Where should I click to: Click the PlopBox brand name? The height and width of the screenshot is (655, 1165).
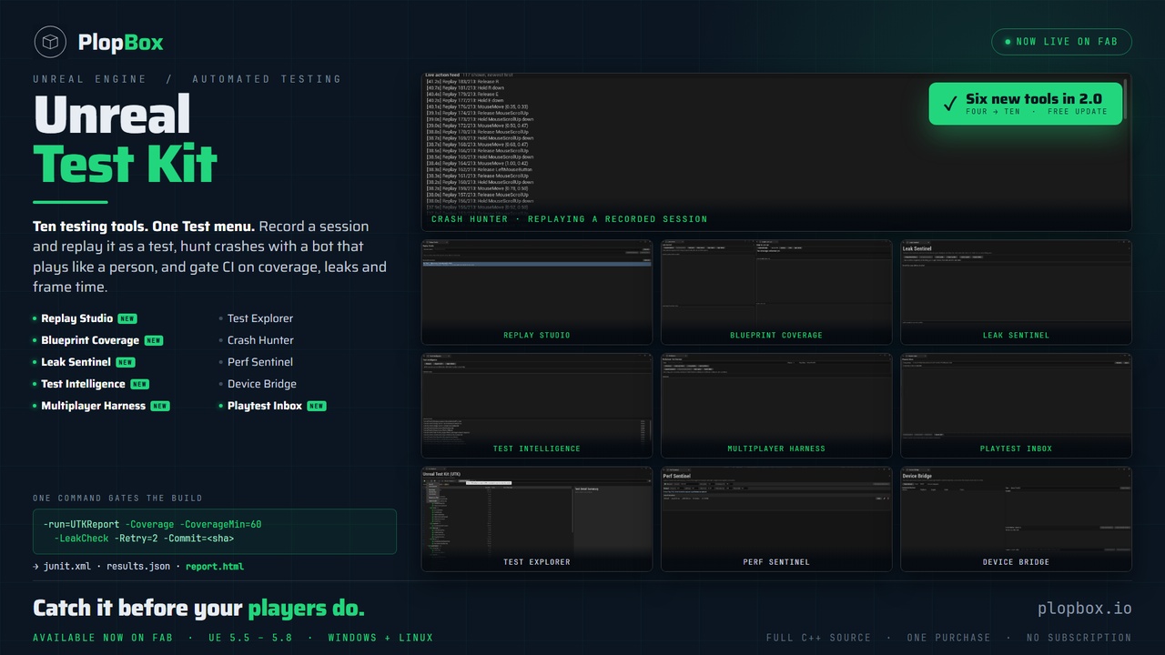[x=121, y=42]
